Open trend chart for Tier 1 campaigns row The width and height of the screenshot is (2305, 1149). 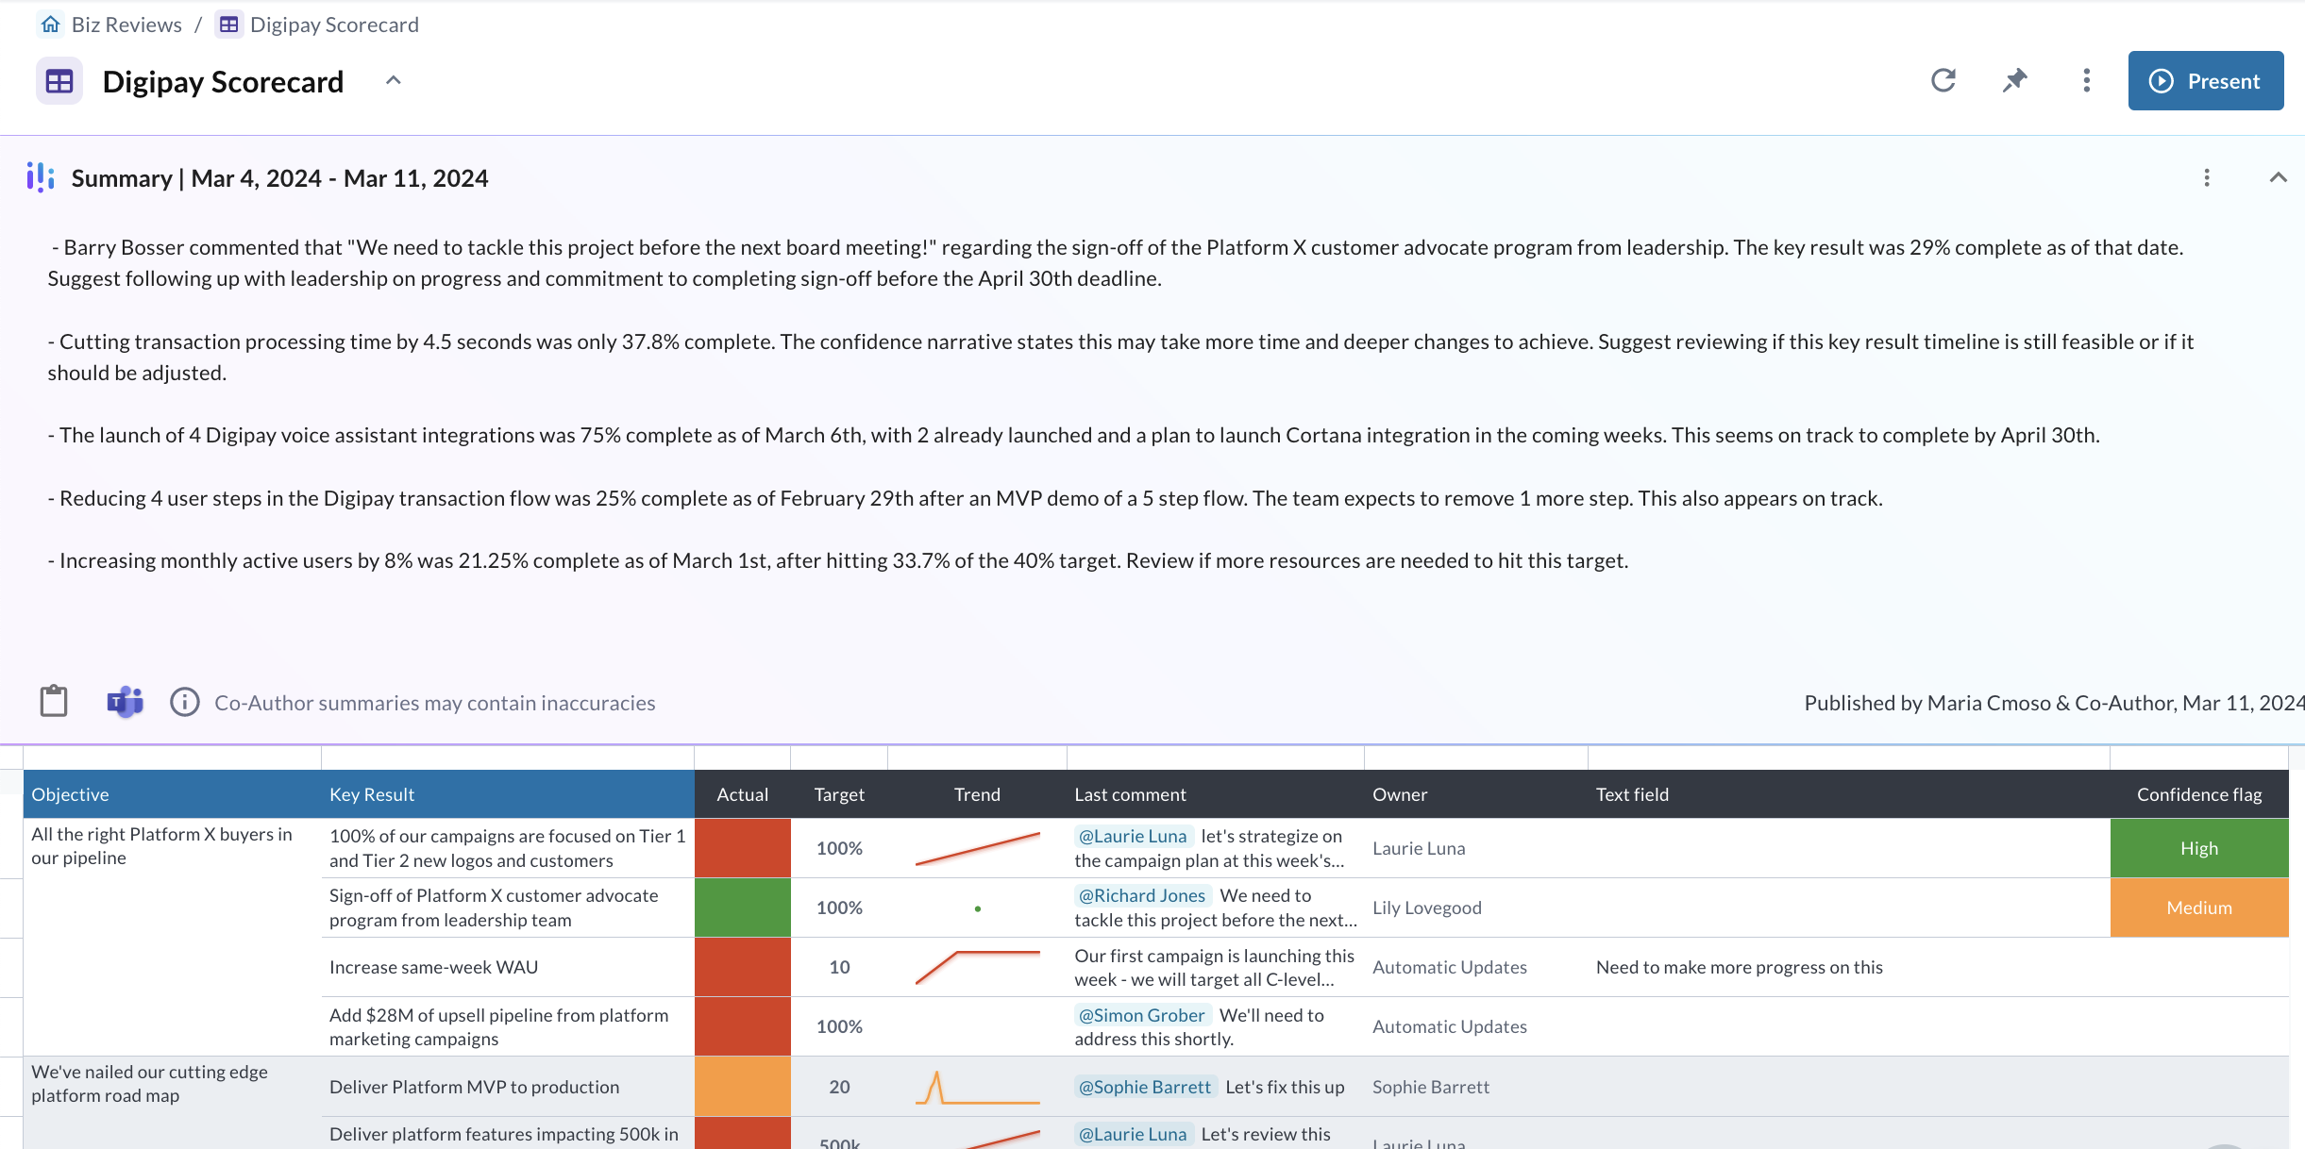click(977, 848)
